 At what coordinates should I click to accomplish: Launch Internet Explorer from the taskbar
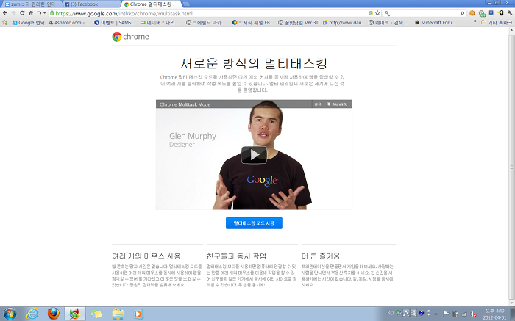[x=32, y=314]
